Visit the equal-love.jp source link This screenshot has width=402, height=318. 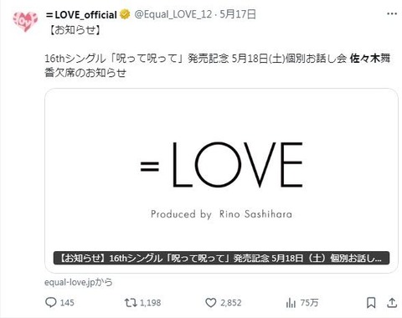pyautogui.click(x=79, y=282)
